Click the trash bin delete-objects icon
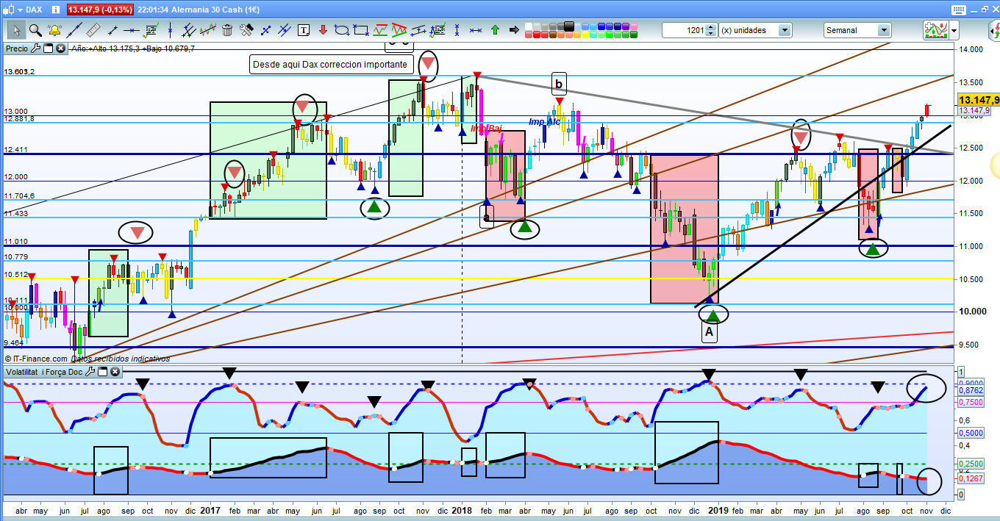Image resolution: width=1000 pixels, height=521 pixels. point(227,30)
